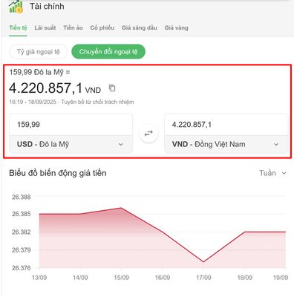Open the Cổ phiếu tab
The image size is (294, 297).
pos(102,27)
